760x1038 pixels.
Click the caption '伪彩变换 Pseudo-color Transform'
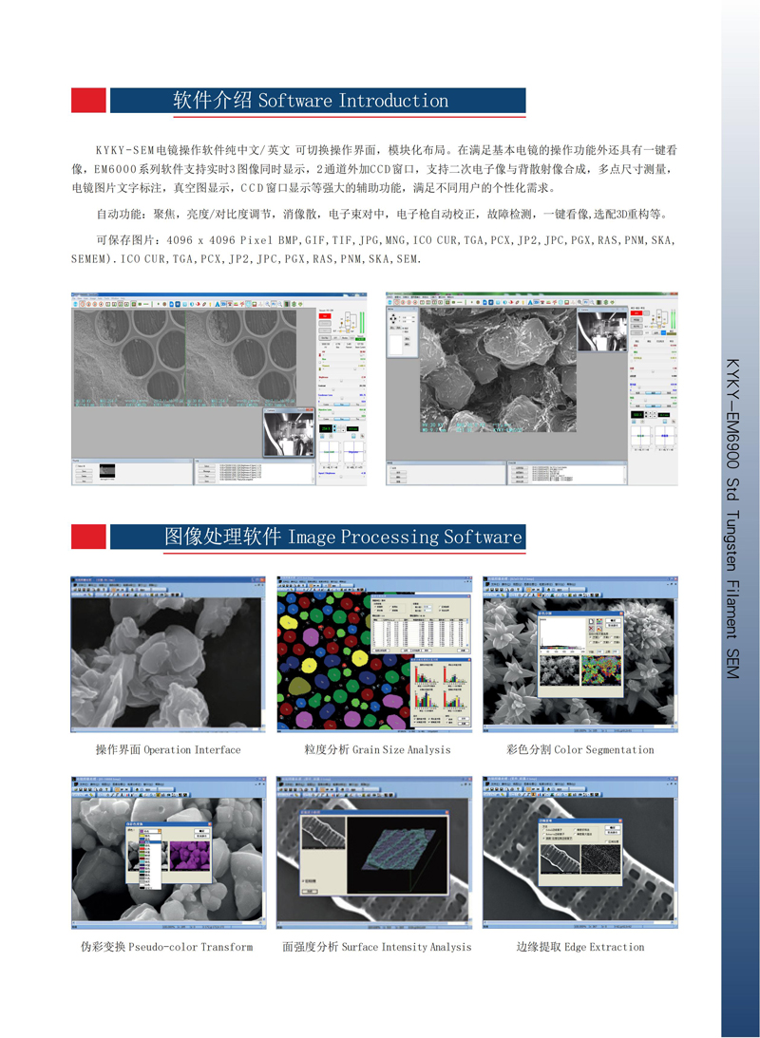(167, 947)
